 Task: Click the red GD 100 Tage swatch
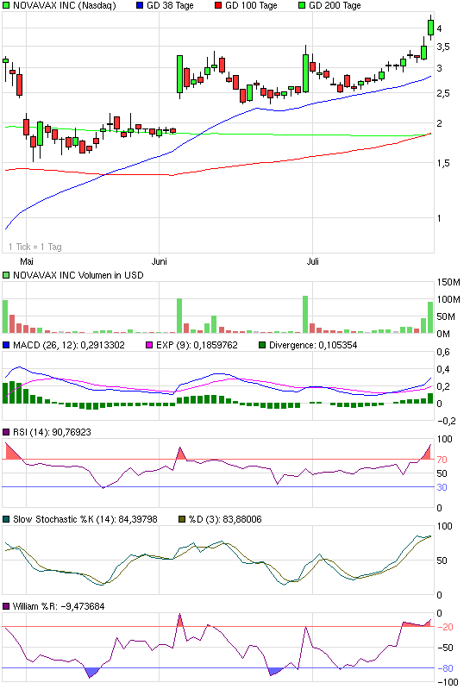[x=218, y=6]
